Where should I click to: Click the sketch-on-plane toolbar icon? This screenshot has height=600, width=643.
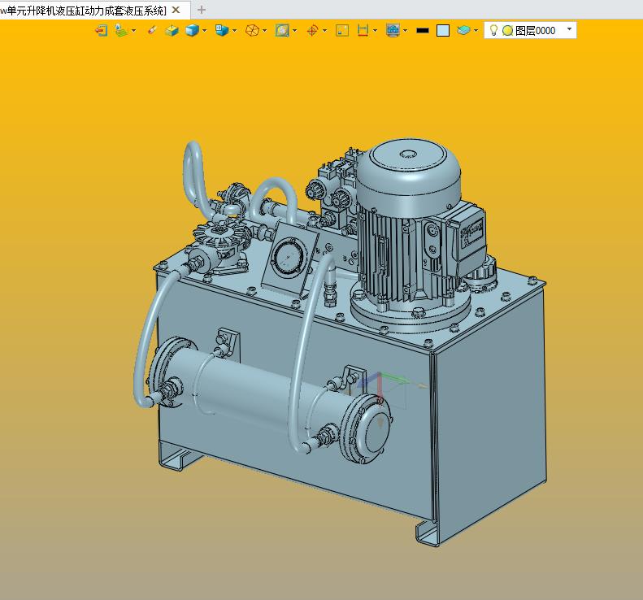click(121, 31)
